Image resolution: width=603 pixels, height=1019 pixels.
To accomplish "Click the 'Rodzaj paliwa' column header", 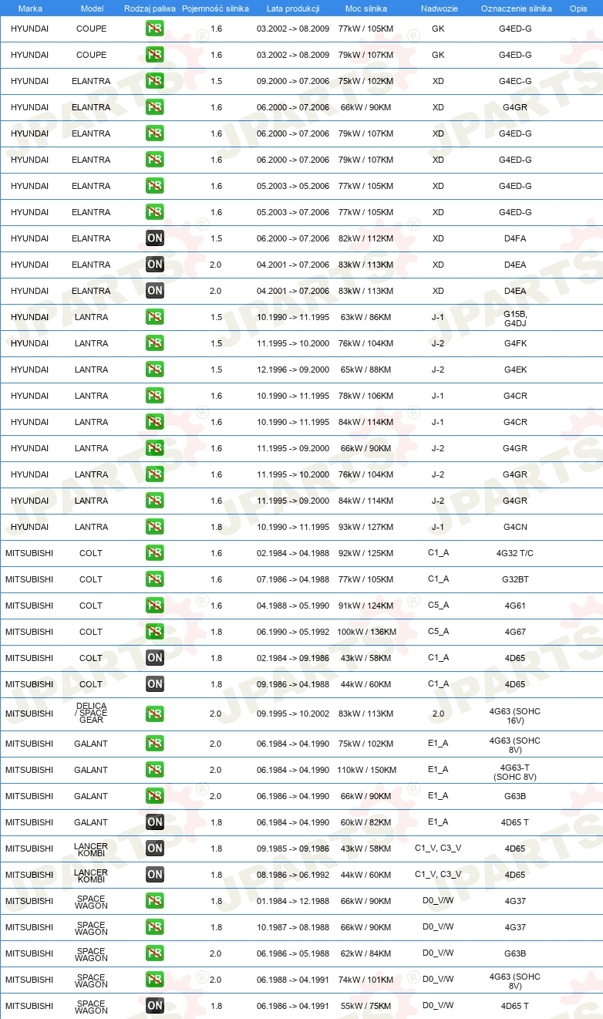I will click(x=150, y=8).
